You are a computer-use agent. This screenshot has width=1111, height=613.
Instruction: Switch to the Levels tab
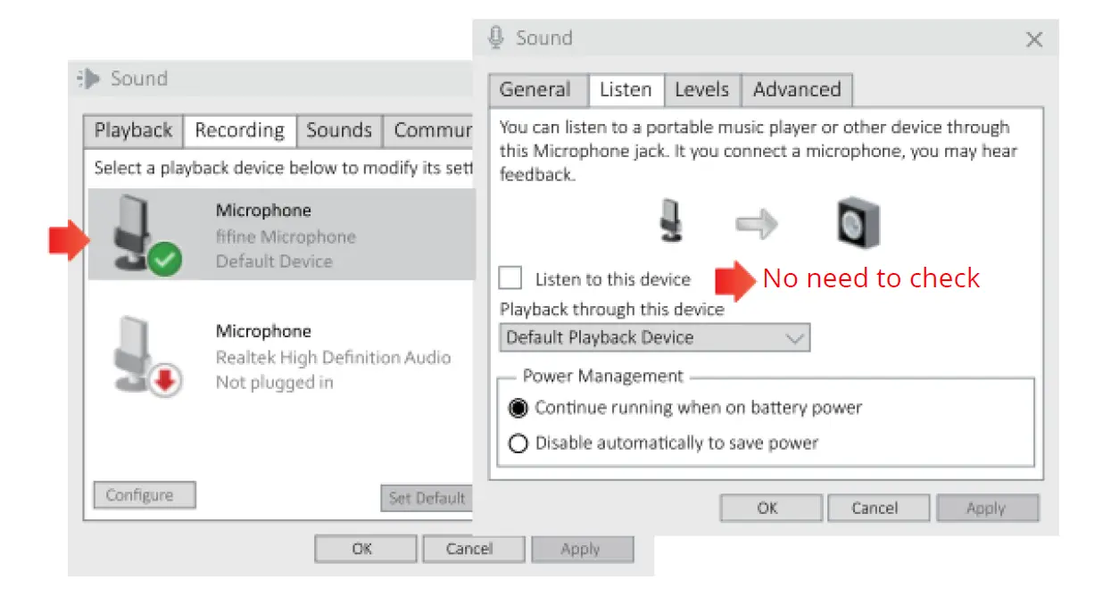coord(701,89)
